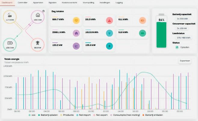
Task: Click red export icon beside 28.2 kWh
Action: [109, 20]
